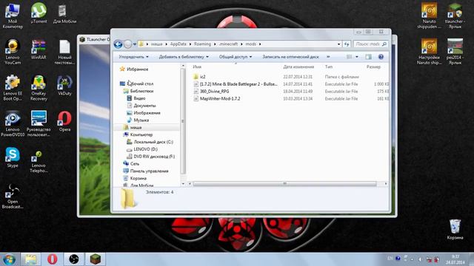Viewport: 474px width, 266px height.
Task: Select the ic2 folder
Action: (x=199, y=77)
